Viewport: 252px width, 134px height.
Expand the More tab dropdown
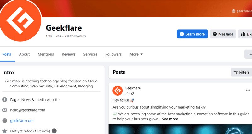click(x=136, y=54)
